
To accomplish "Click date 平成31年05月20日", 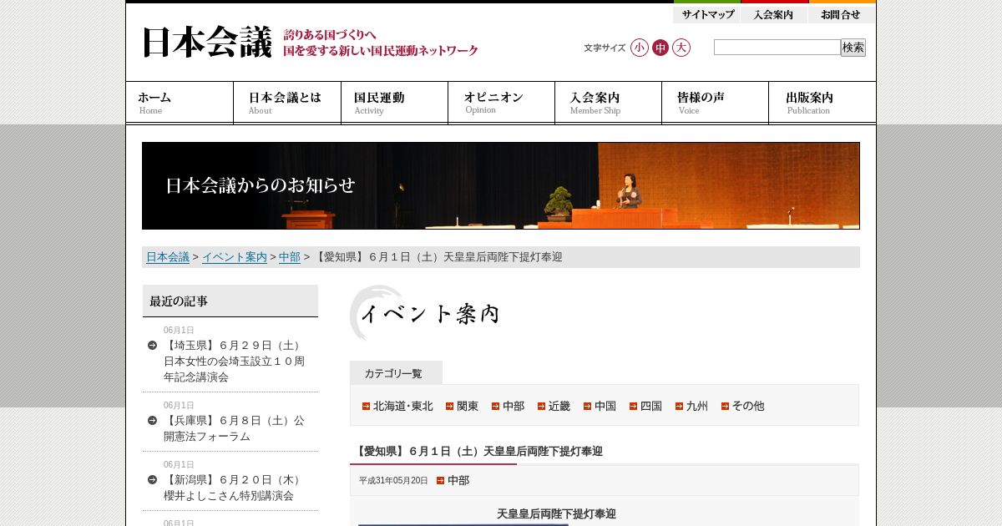I will pyautogui.click(x=393, y=480).
